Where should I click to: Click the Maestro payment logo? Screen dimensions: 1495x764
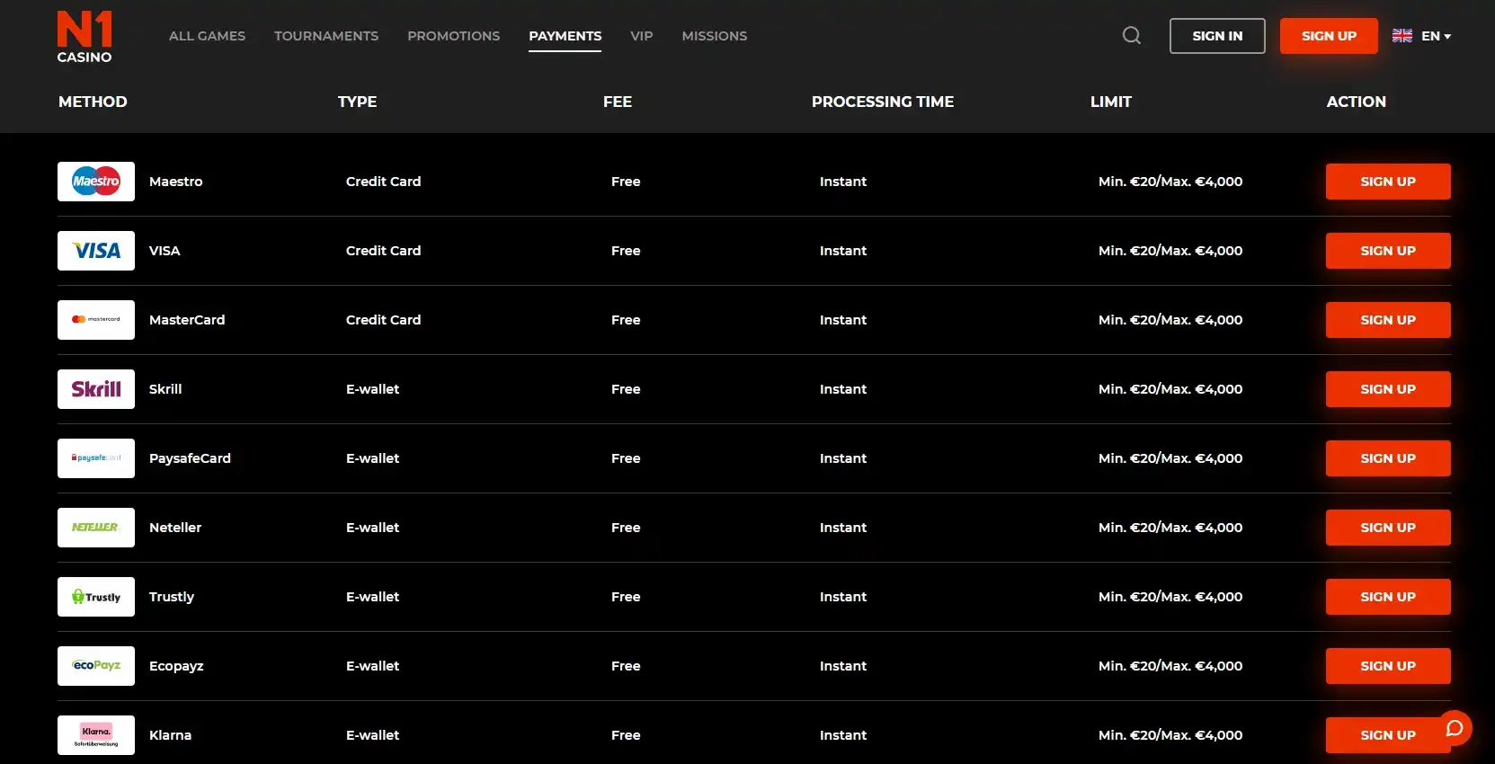click(96, 182)
